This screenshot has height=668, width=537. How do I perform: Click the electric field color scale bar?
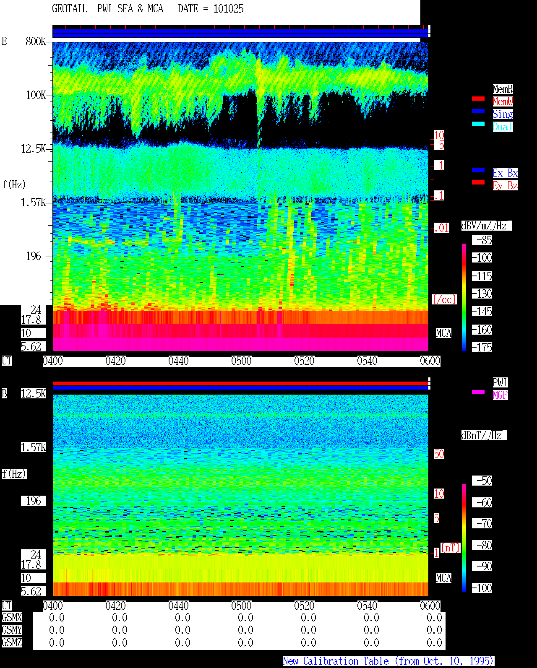click(x=464, y=297)
